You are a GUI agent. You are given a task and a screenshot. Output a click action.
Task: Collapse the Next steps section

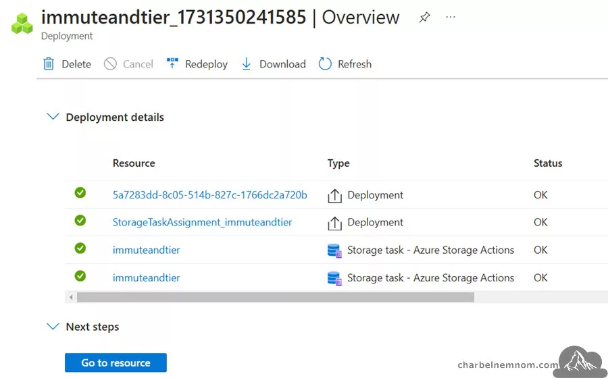click(x=53, y=327)
